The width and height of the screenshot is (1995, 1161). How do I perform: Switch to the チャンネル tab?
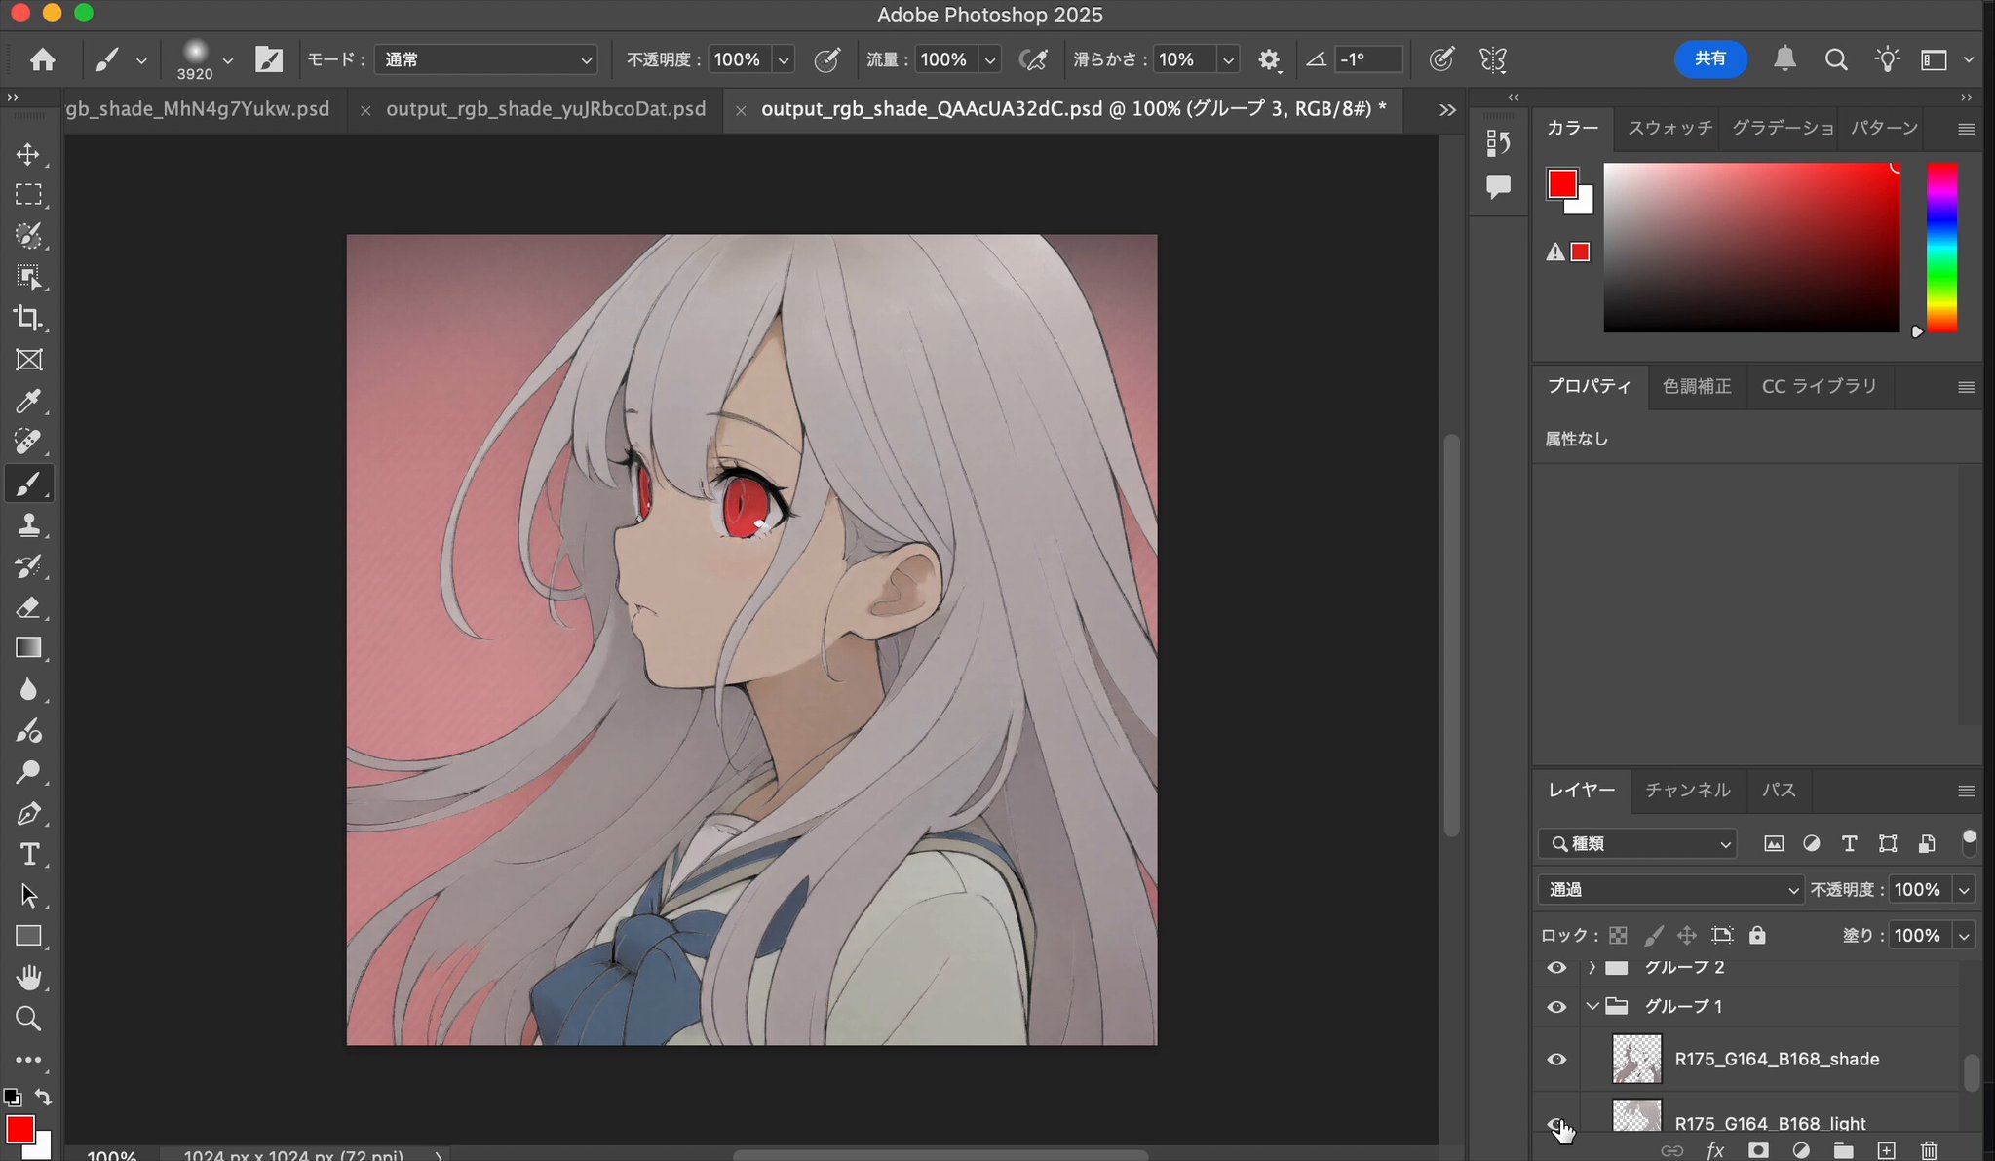(x=1687, y=790)
